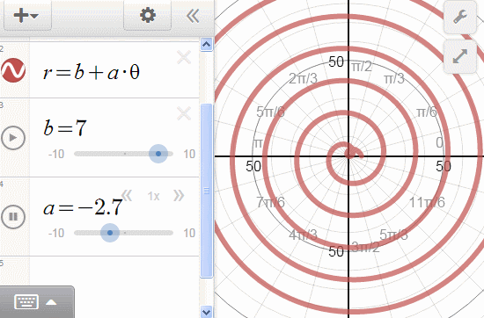Speed up the a animation speed
This screenshot has height=318, width=484.
pyautogui.click(x=179, y=195)
